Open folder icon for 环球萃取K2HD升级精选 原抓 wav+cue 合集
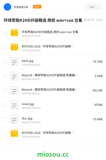 [x=14, y=33]
